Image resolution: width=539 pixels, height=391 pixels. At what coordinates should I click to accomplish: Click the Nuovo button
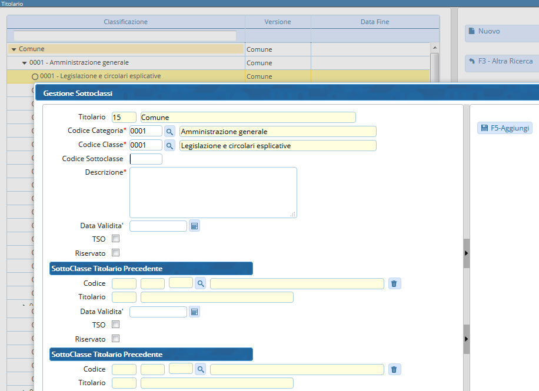[x=500, y=31]
